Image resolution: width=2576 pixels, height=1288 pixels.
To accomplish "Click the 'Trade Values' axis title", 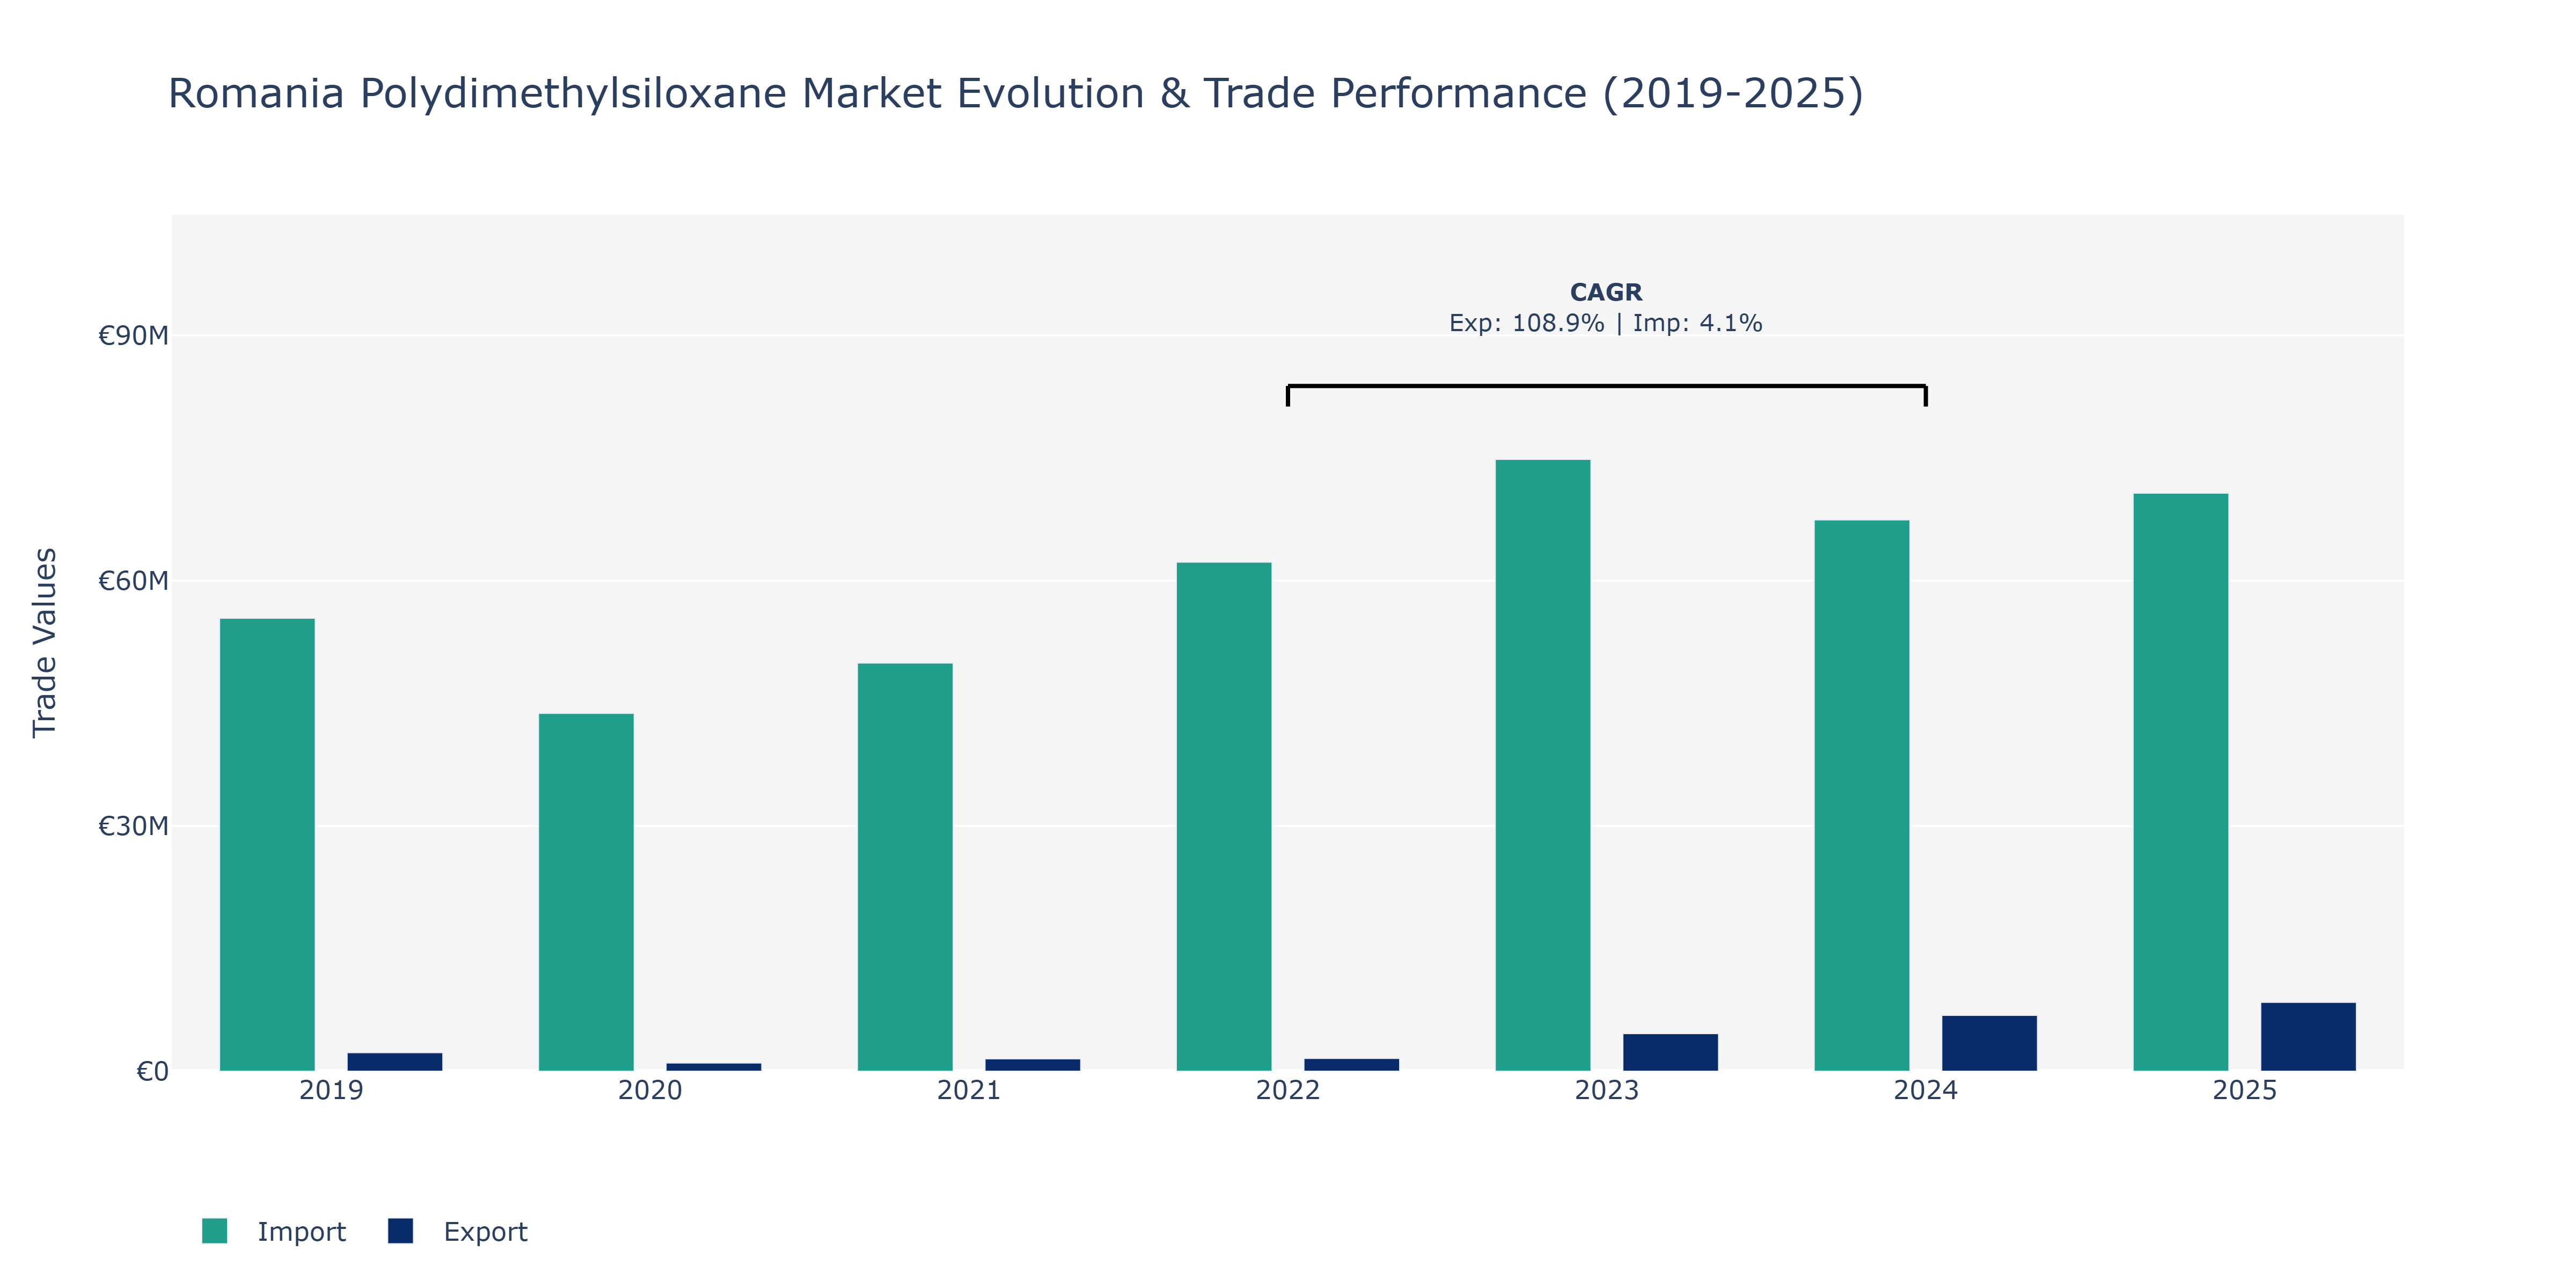I will (x=45, y=643).
